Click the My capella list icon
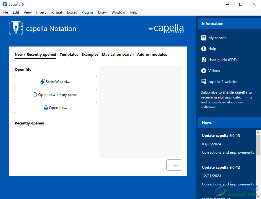Viewport: 261px width, 199px height. tap(204, 38)
